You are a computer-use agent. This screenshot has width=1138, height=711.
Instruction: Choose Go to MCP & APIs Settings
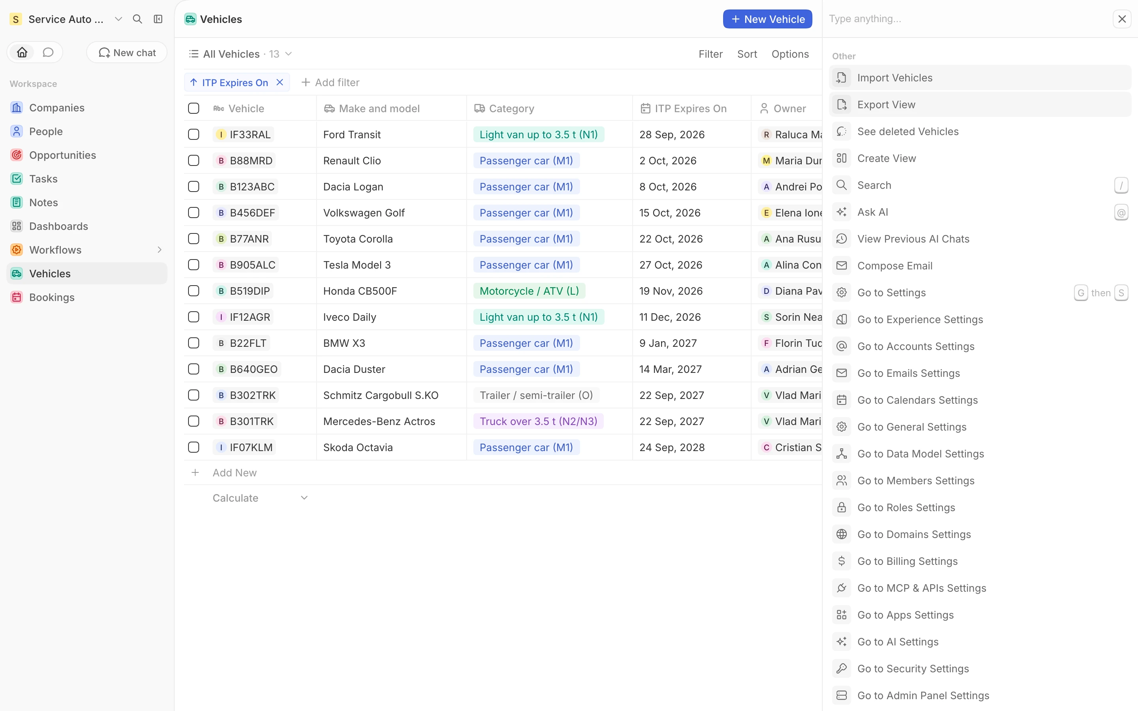980,588
